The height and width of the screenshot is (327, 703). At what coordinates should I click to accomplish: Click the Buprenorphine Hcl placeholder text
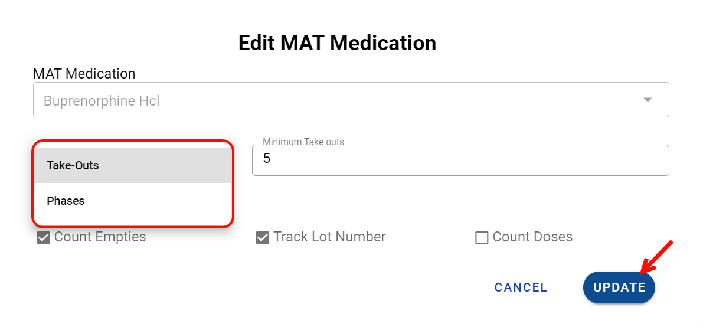pos(102,101)
